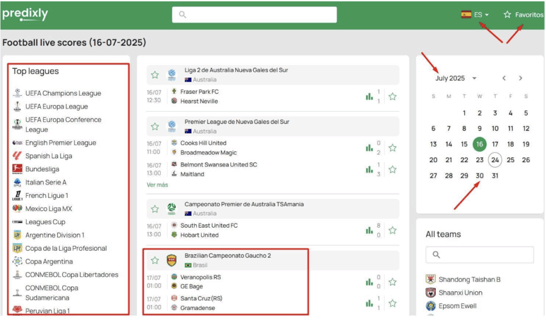Screen dimensions: 546x320
Task: Click the Spanish La Liga logo icon
Action: (17, 156)
